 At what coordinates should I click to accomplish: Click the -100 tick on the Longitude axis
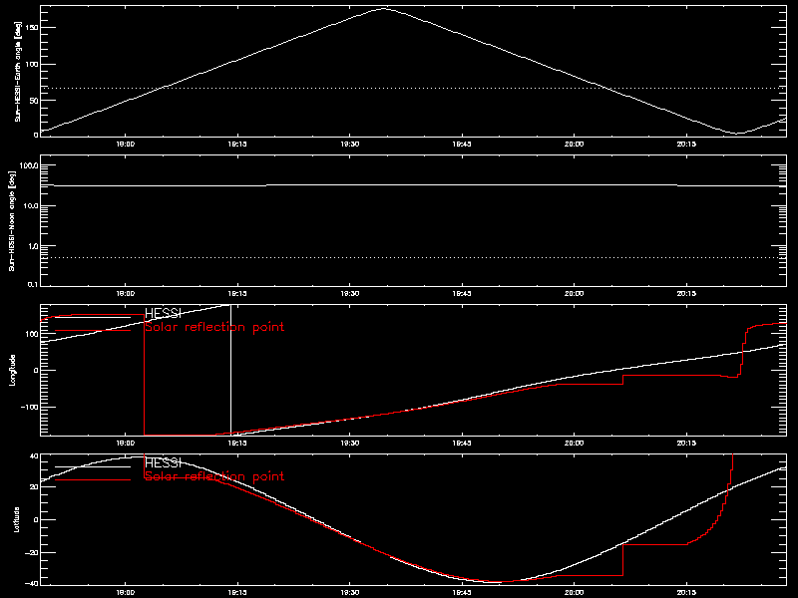pos(30,408)
